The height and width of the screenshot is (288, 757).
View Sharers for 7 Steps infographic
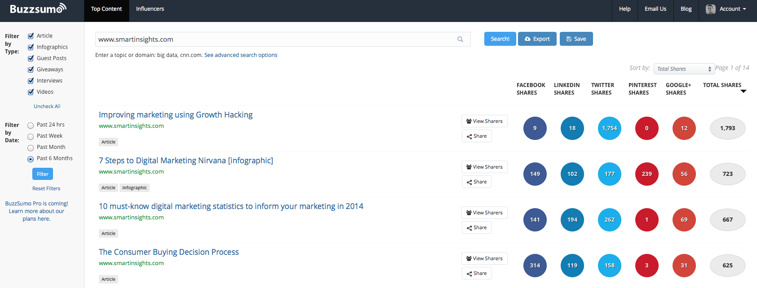[484, 167]
